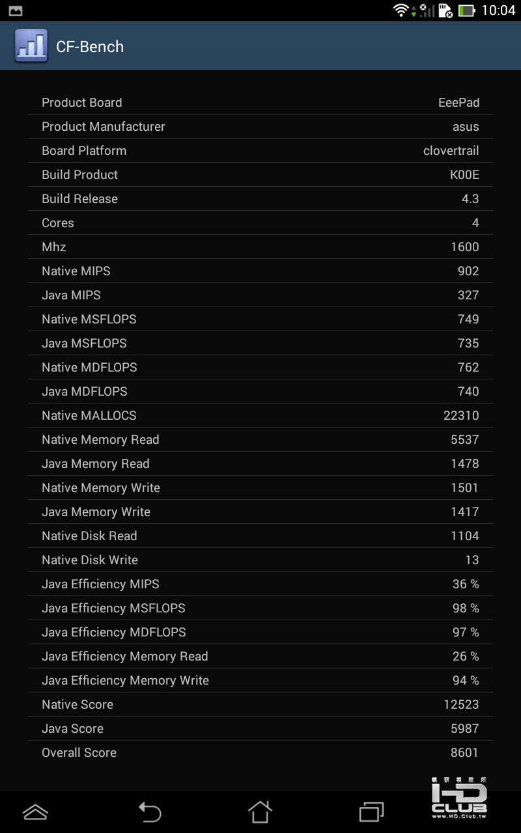Select the Board Platform clovertrail row
This screenshot has height=833, width=521.
click(260, 151)
